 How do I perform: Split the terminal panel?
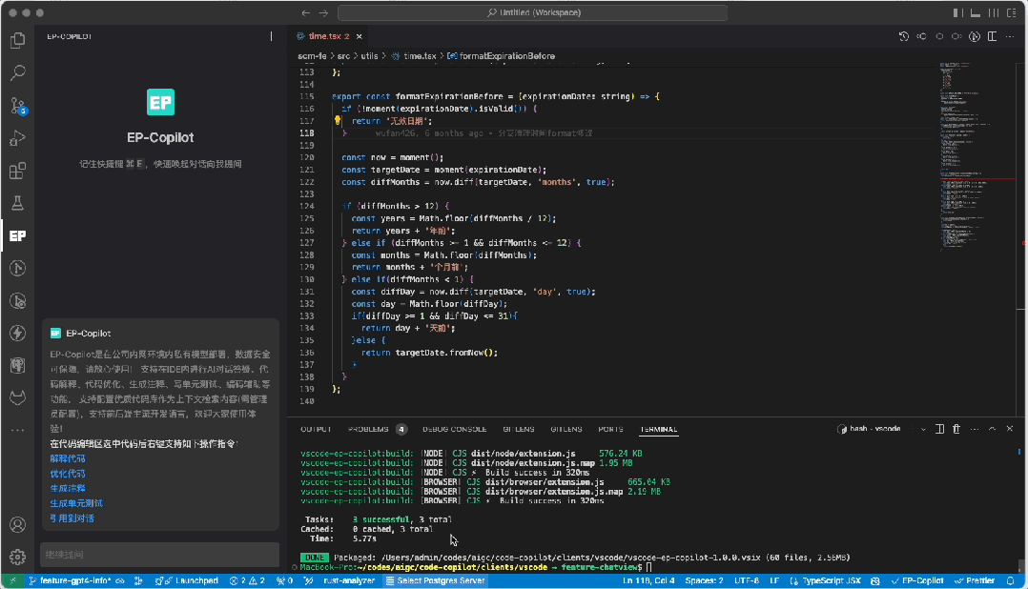point(939,429)
